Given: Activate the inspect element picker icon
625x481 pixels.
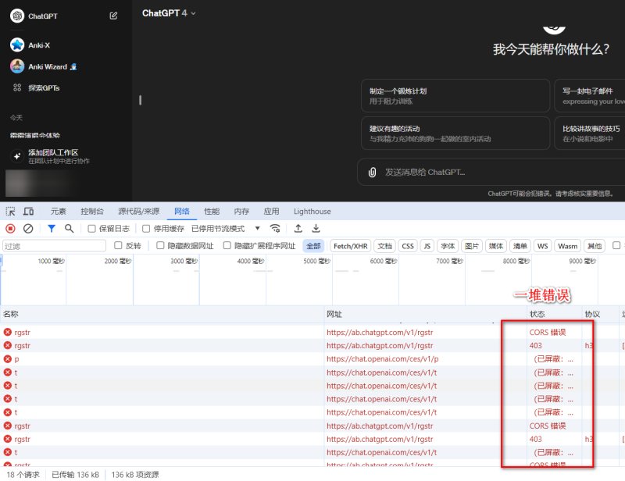Looking at the screenshot, I should pos(11,211).
